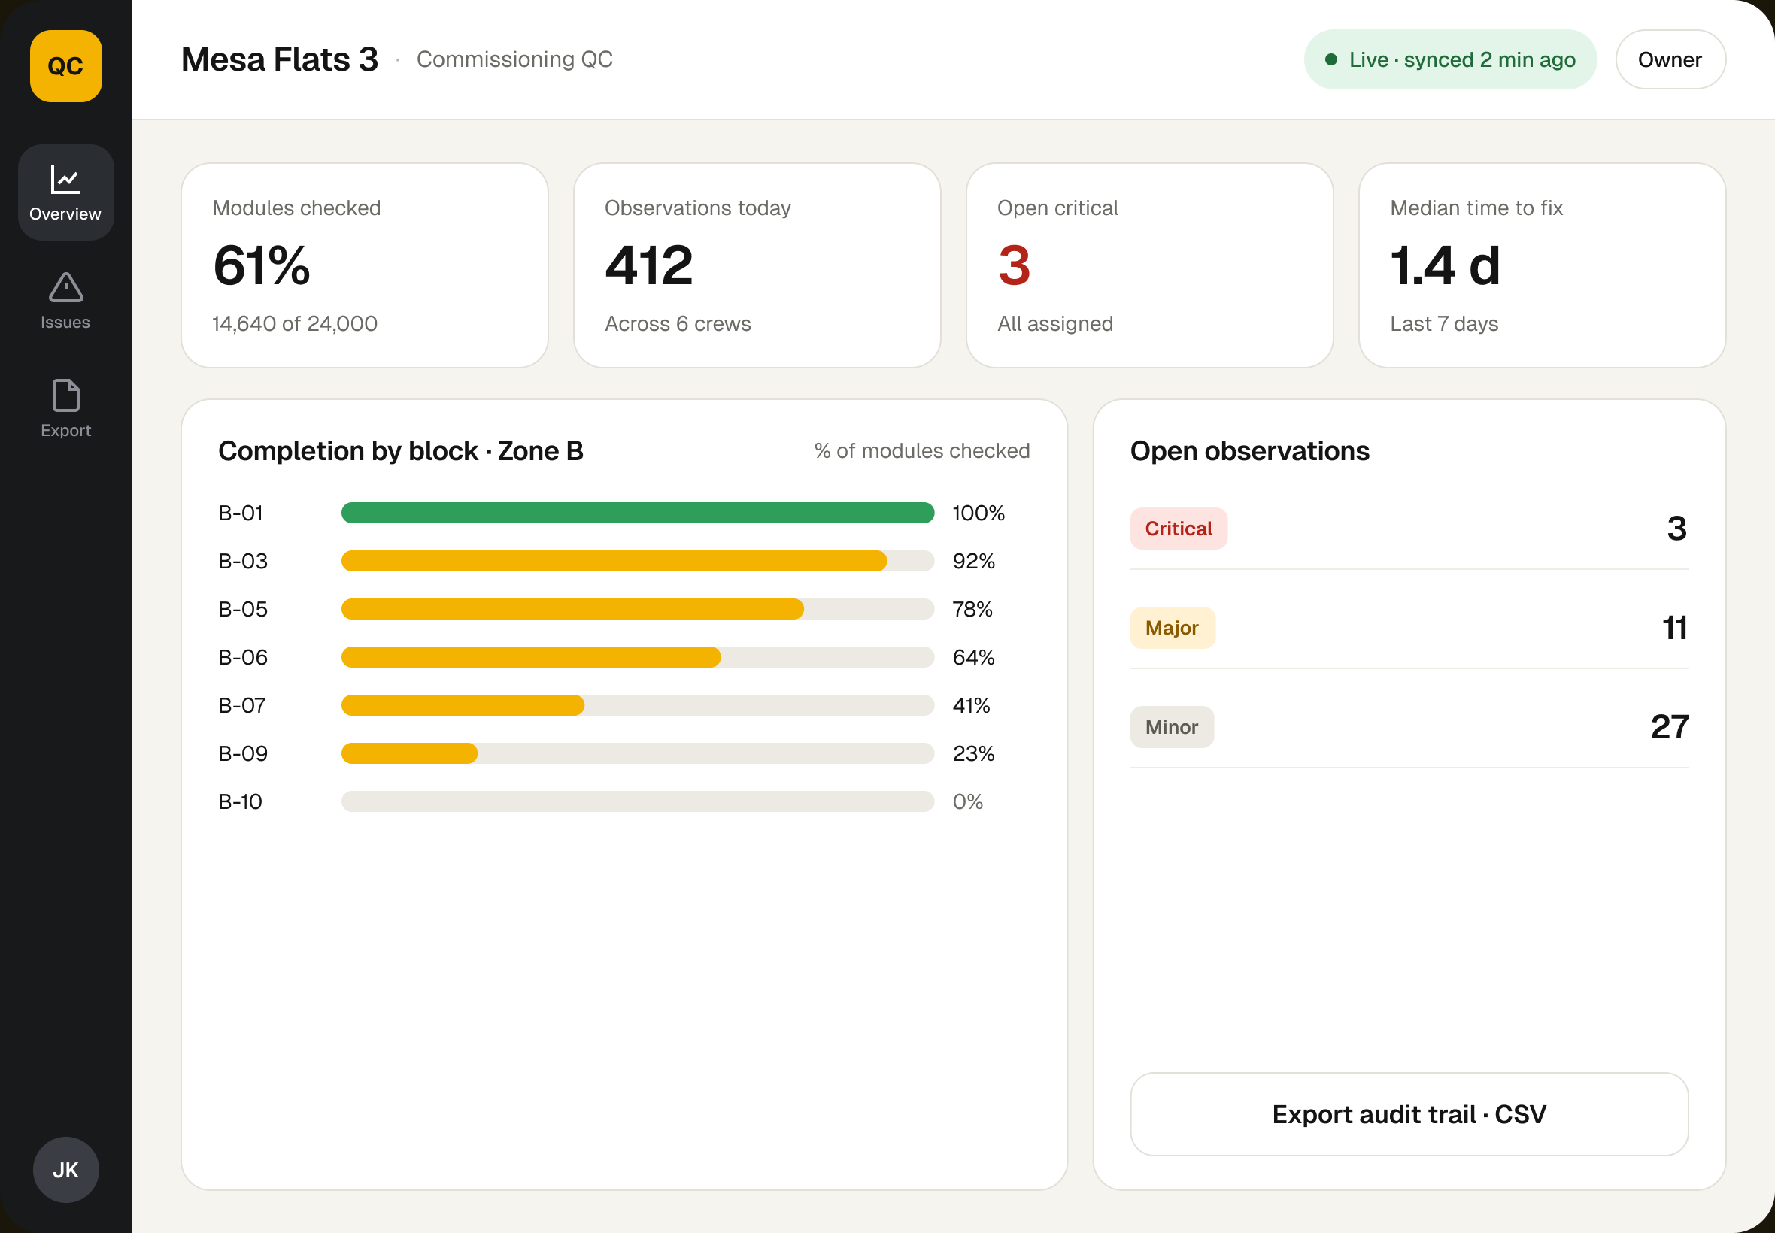Click Completion by block Zone B heading
Viewport: 1775px width, 1233px height.
coord(400,451)
